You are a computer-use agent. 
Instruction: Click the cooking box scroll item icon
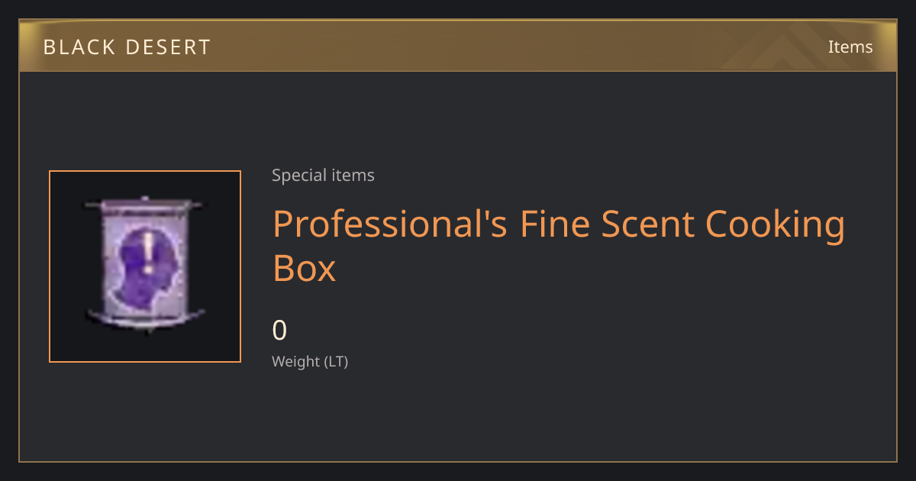point(145,266)
